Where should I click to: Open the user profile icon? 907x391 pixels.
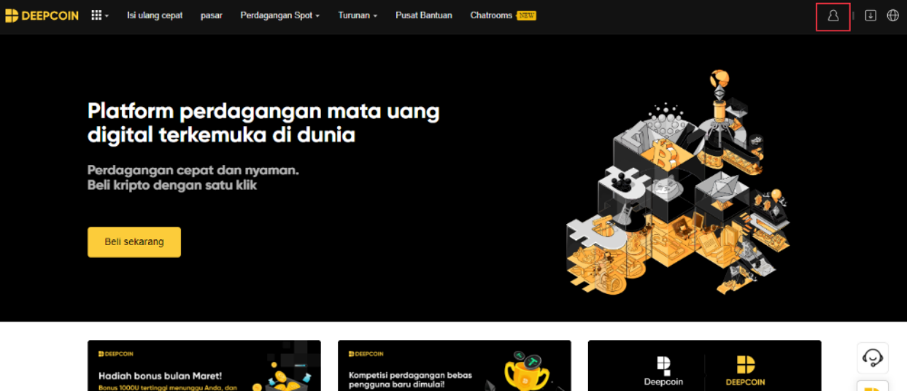coord(833,16)
